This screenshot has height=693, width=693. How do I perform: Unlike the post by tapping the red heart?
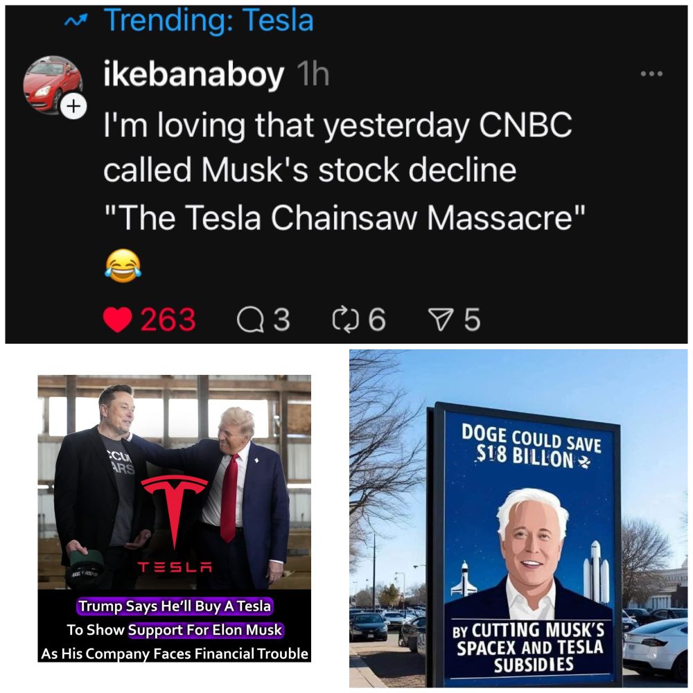click(x=119, y=320)
